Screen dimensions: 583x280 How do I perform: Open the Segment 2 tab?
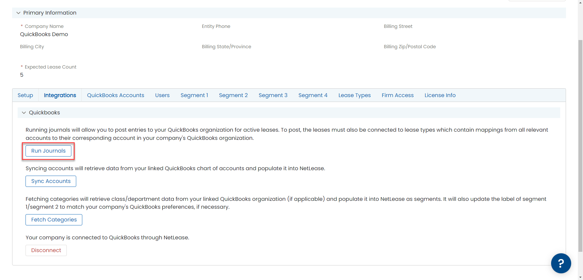(x=233, y=95)
